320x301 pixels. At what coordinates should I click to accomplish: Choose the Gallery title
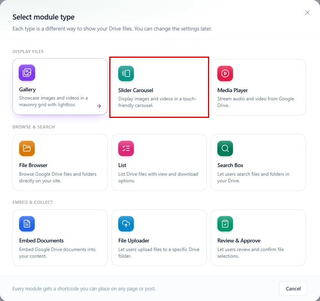point(27,89)
